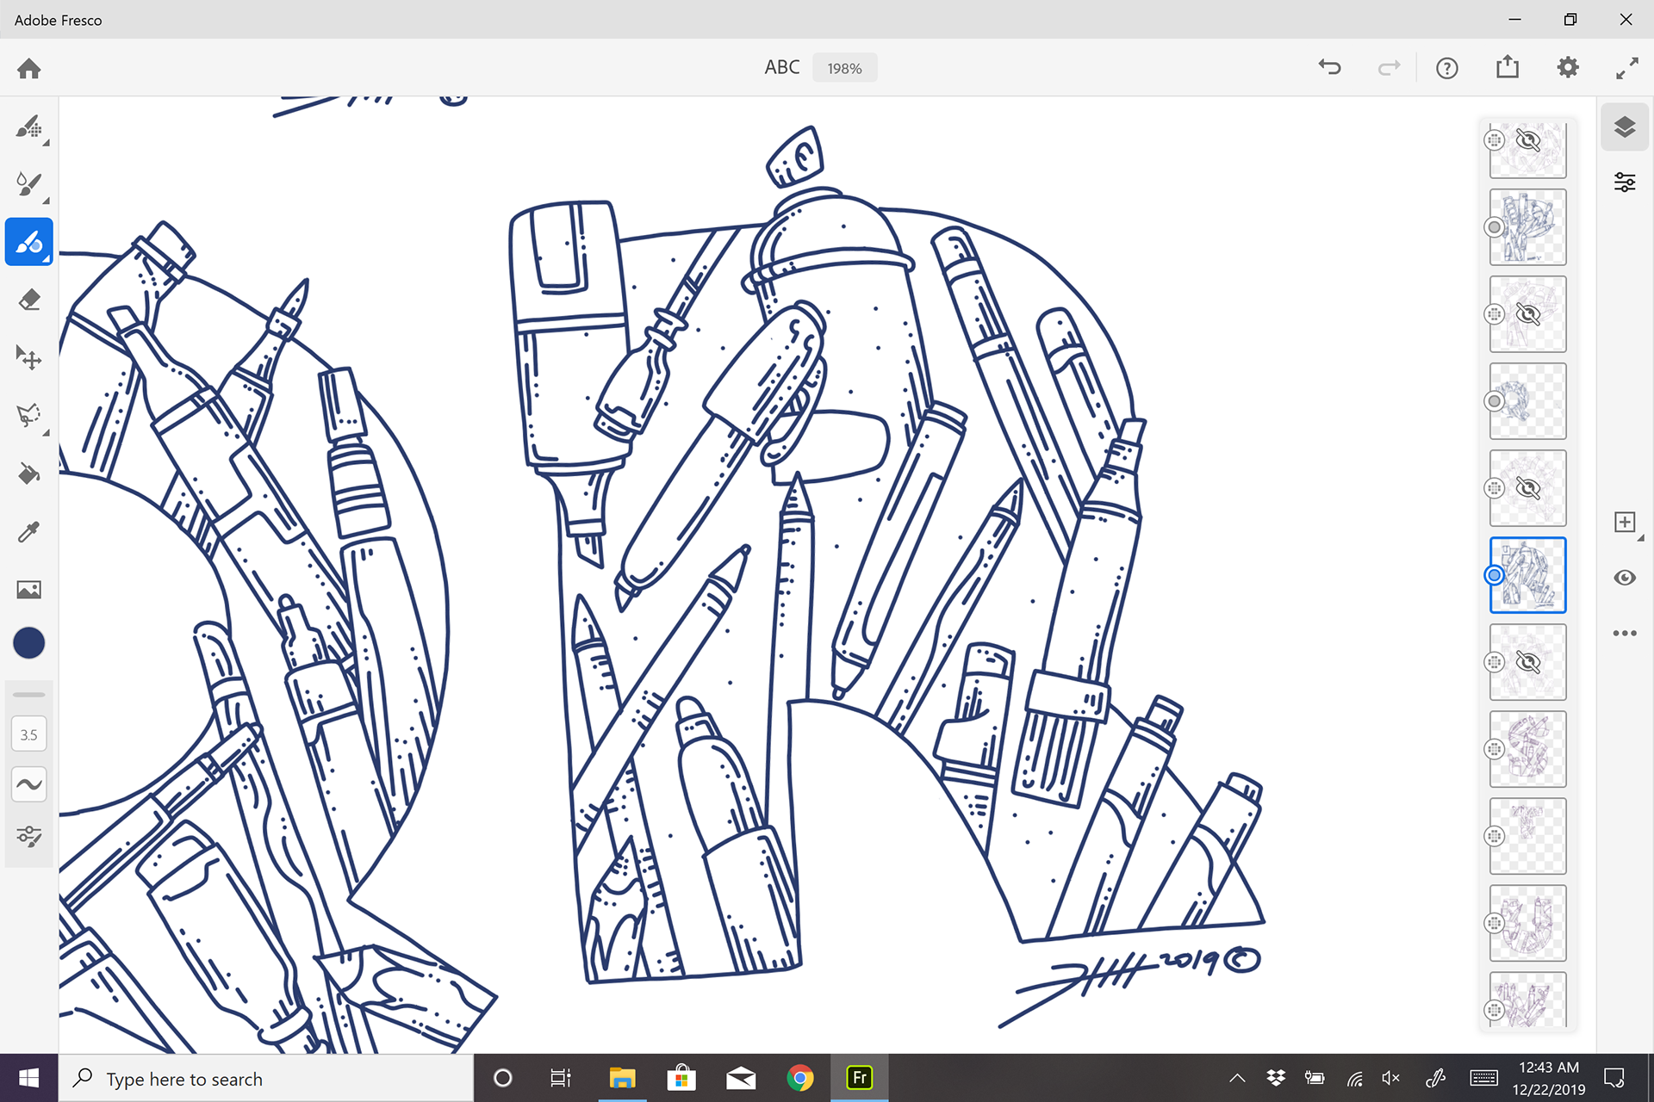Open the layer actions more menu
Screen dimensions: 1654x1102
[1625, 634]
